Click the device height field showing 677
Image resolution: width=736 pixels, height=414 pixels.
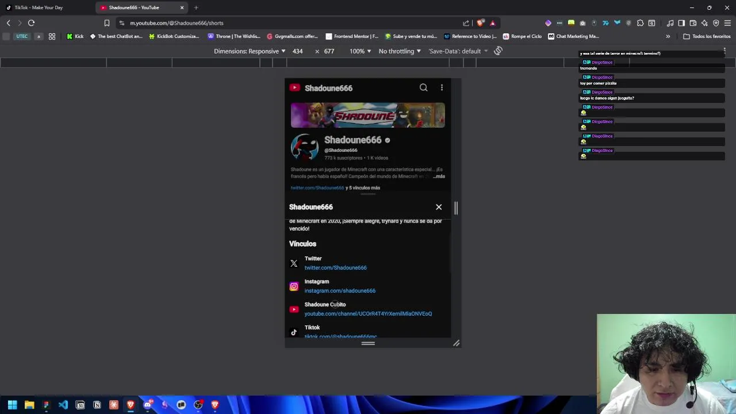click(329, 51)
